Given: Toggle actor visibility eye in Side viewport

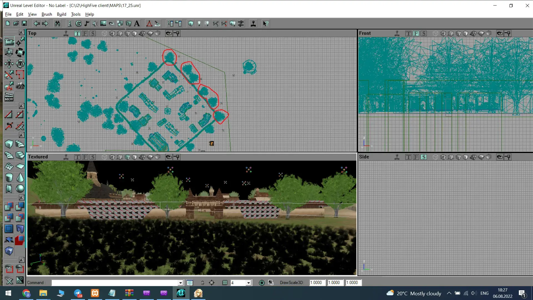Looking at the screenshot, I should point(500,157).
